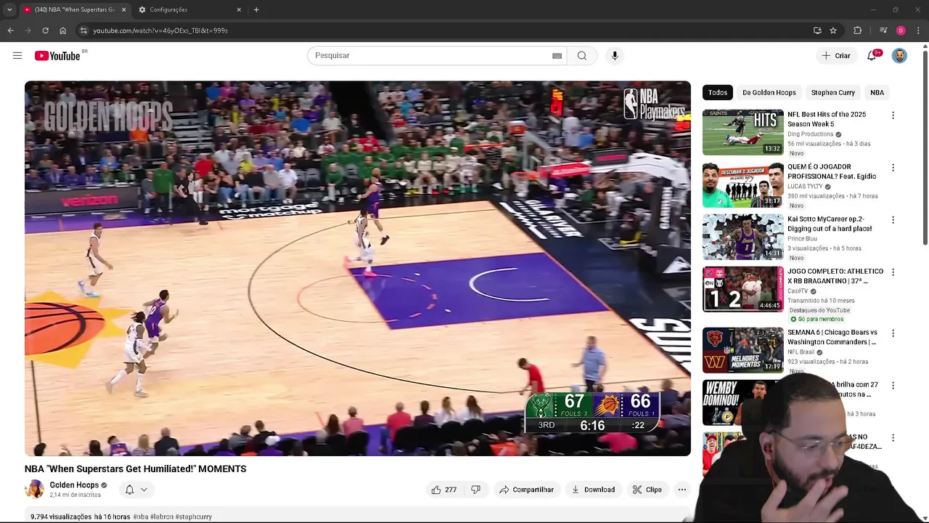Go back with browser back arrow
Image resolution: width=929 pixels, height=523 pixels.
[x=10, y=31]
